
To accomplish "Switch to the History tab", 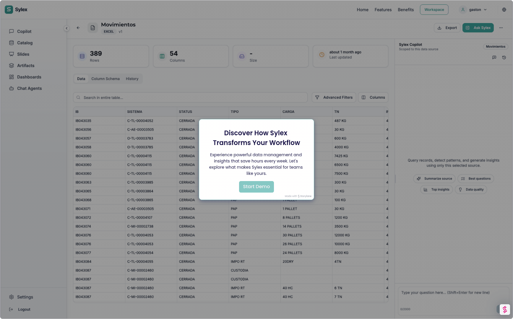I will tap(132, 79).
